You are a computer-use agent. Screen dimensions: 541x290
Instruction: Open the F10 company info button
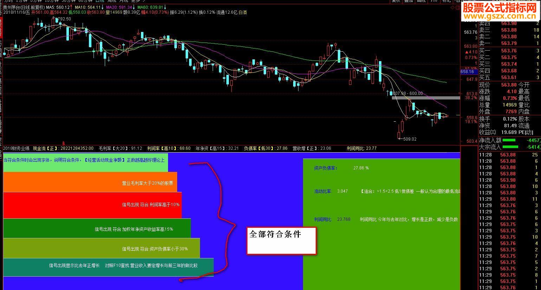[x=434, y=1]
